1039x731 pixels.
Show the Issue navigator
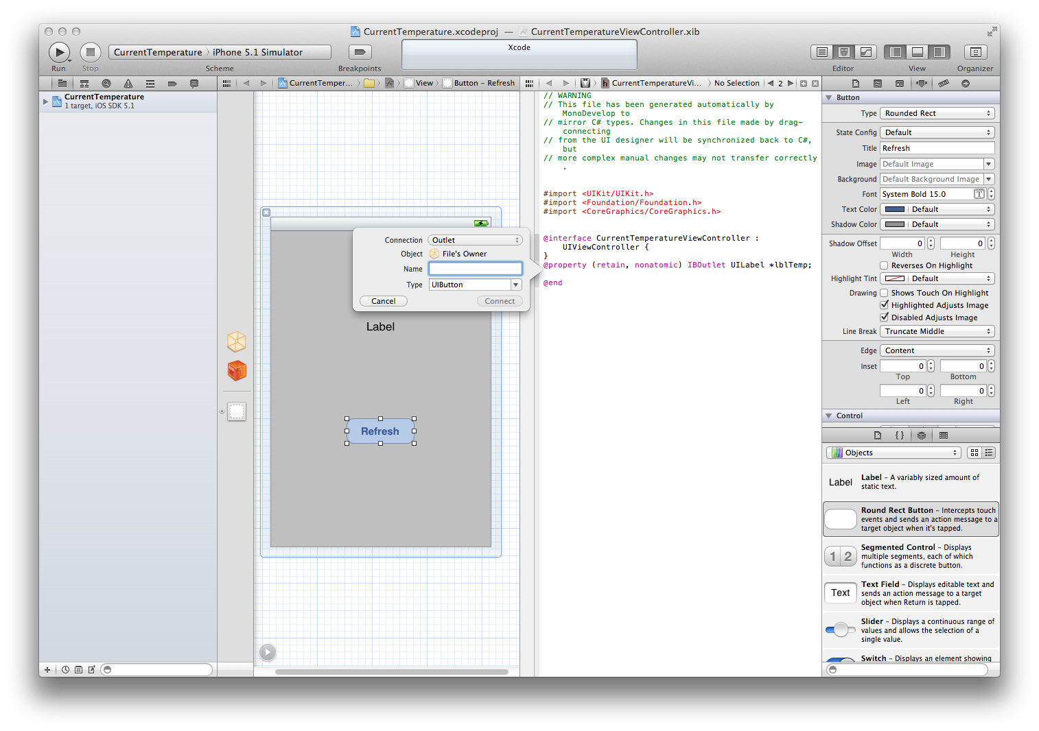click(128, 84)
